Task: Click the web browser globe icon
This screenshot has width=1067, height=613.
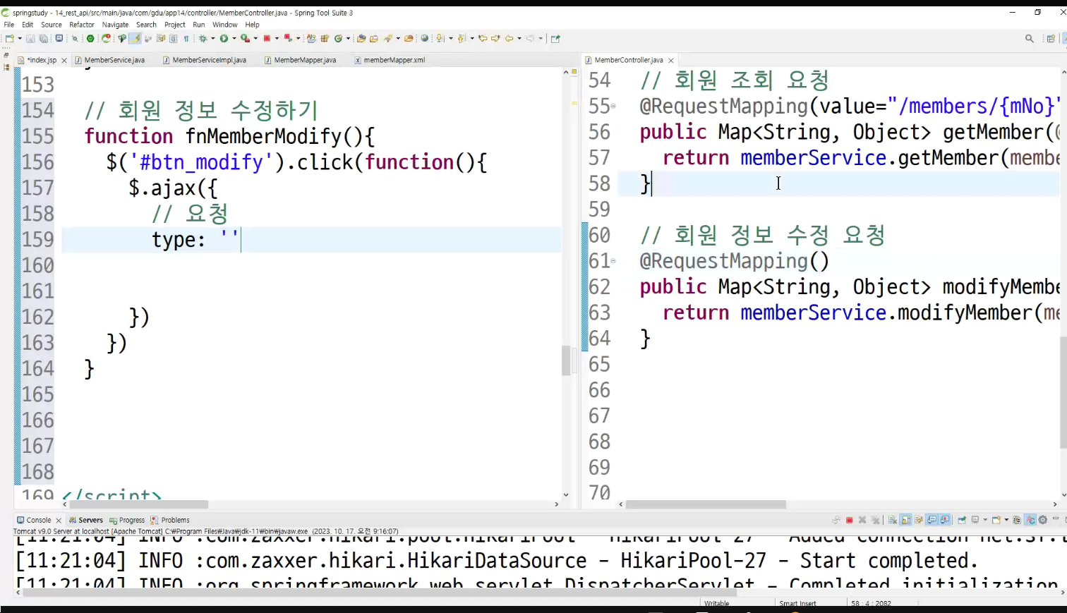Action: coord(424,39)
